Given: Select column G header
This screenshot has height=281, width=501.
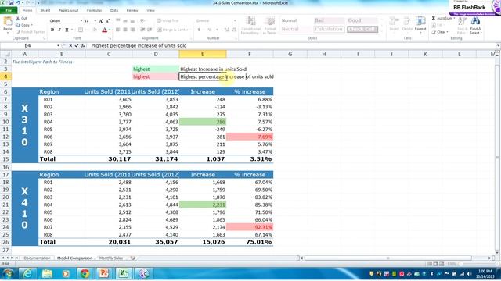Looking at the screenshot, I should 290,54.
